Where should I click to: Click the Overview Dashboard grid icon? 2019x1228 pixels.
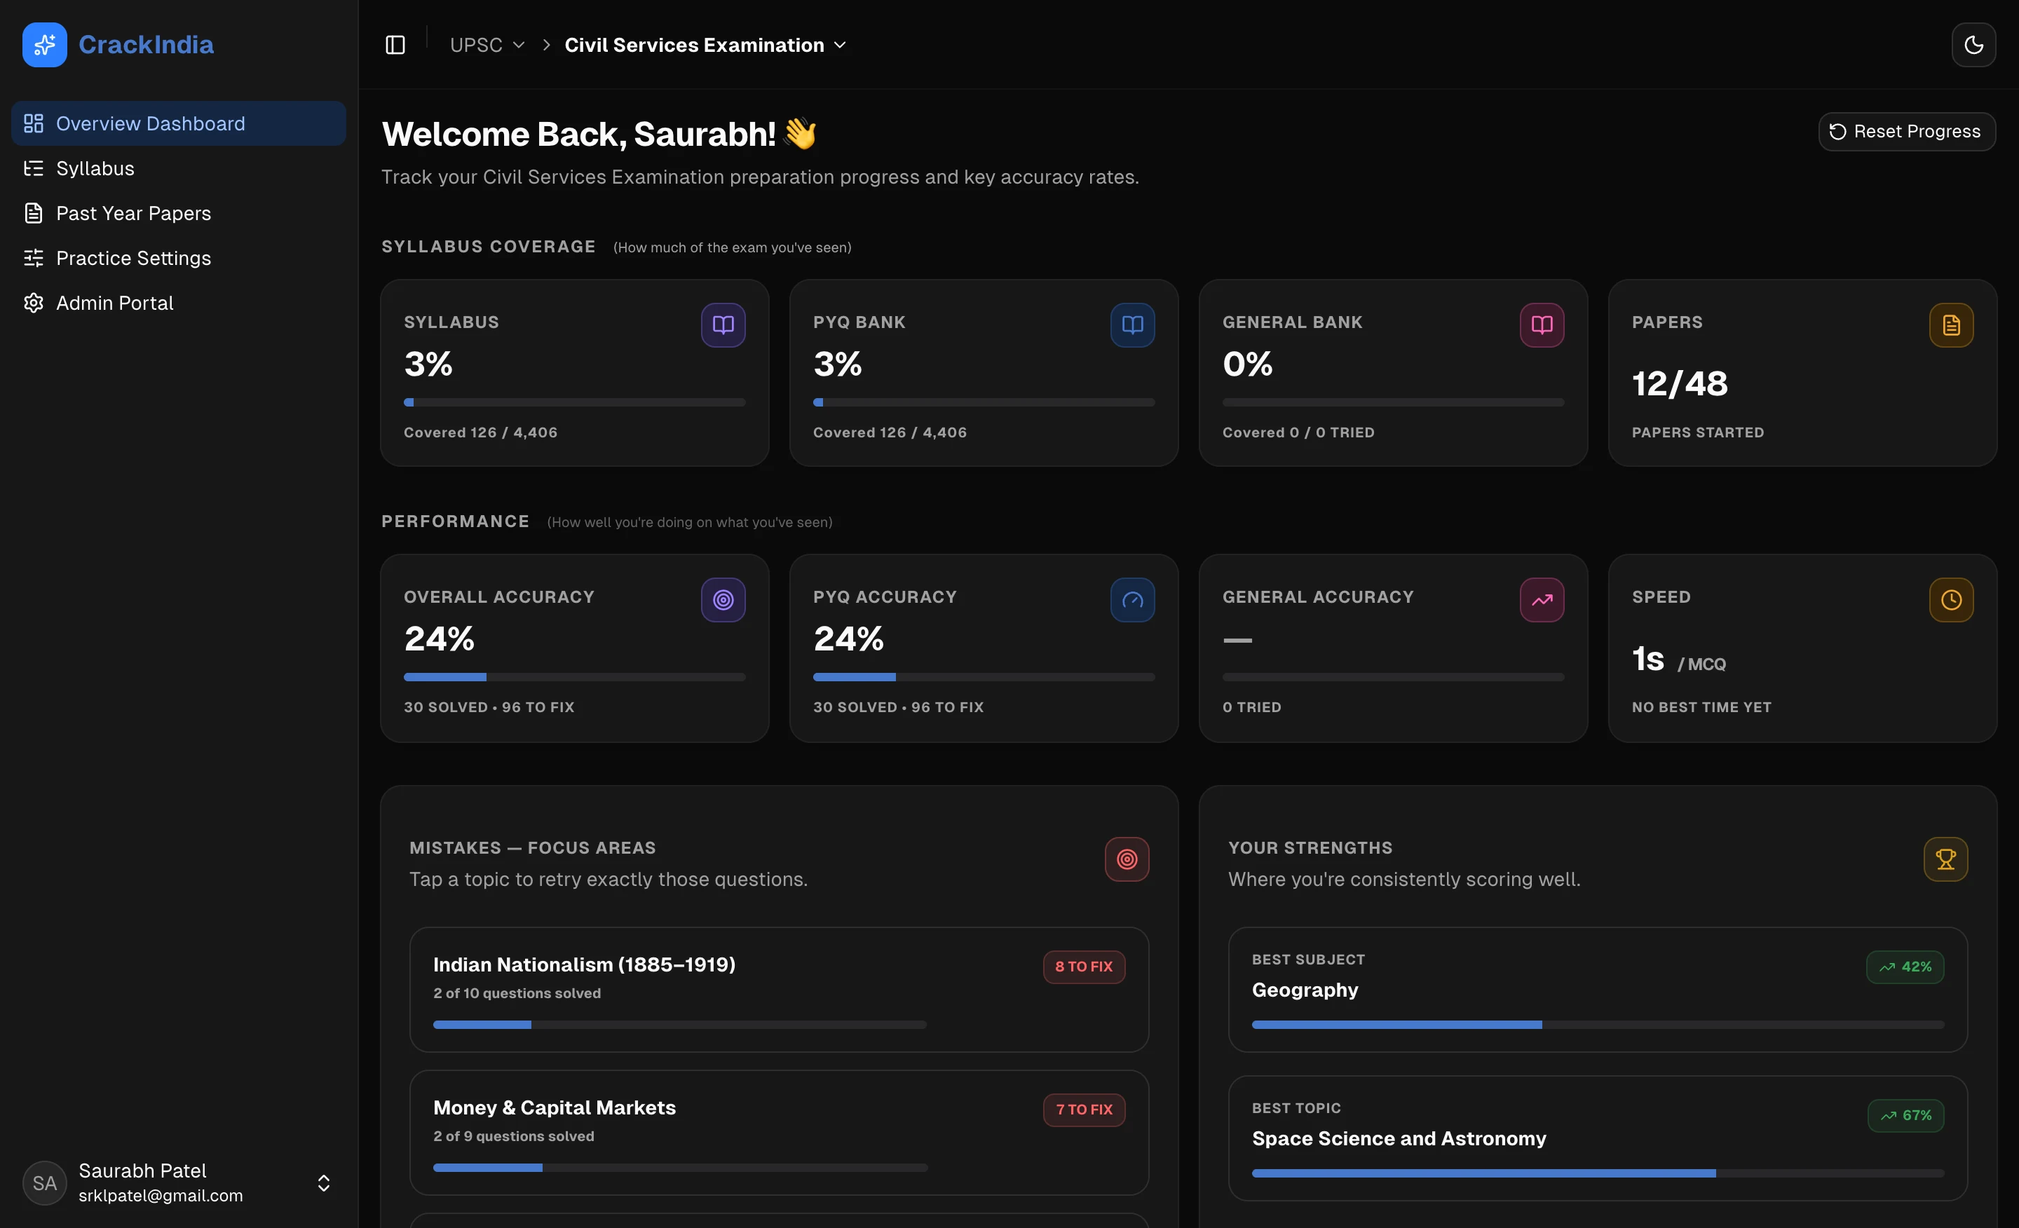pyautogui.click(x=34, y=123)
